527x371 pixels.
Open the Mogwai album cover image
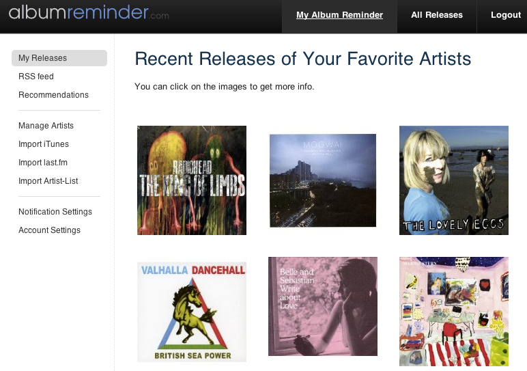323,180
